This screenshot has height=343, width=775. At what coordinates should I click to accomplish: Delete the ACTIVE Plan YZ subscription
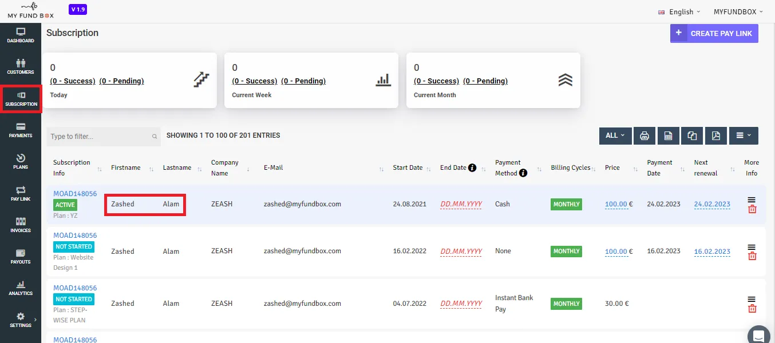click(x=752, y=209)
